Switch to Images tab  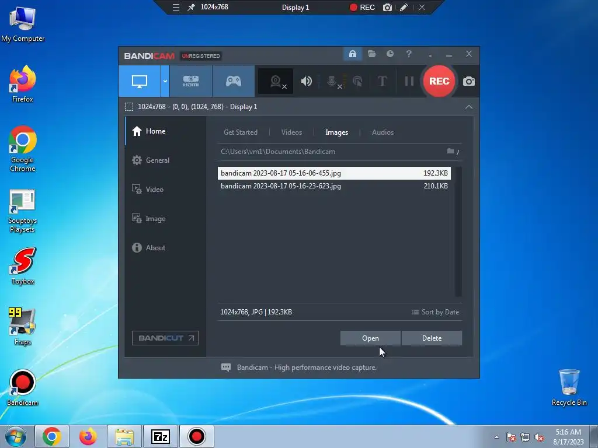pyautogui.click(x=337, y=132)
